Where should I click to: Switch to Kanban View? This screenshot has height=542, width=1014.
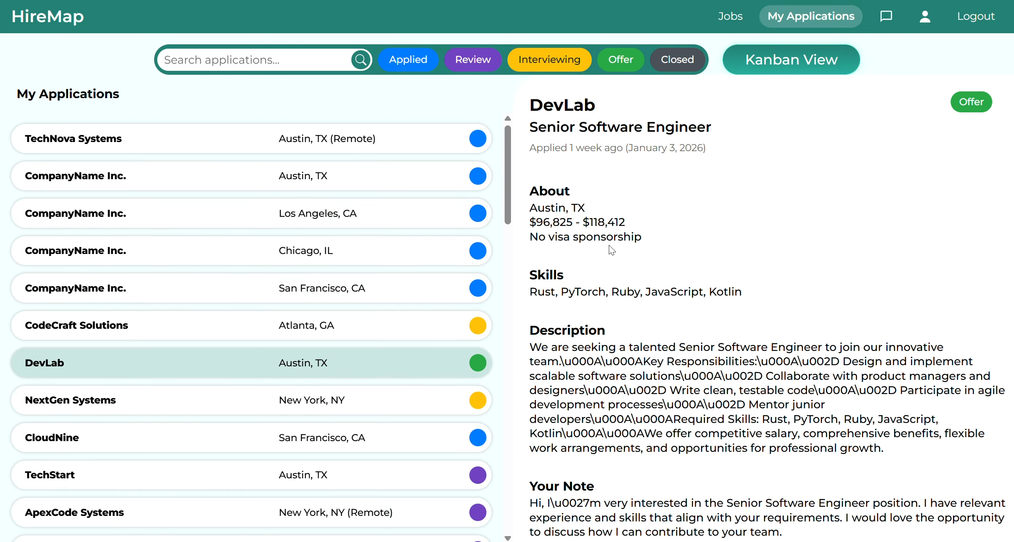(x=791, y=60)
